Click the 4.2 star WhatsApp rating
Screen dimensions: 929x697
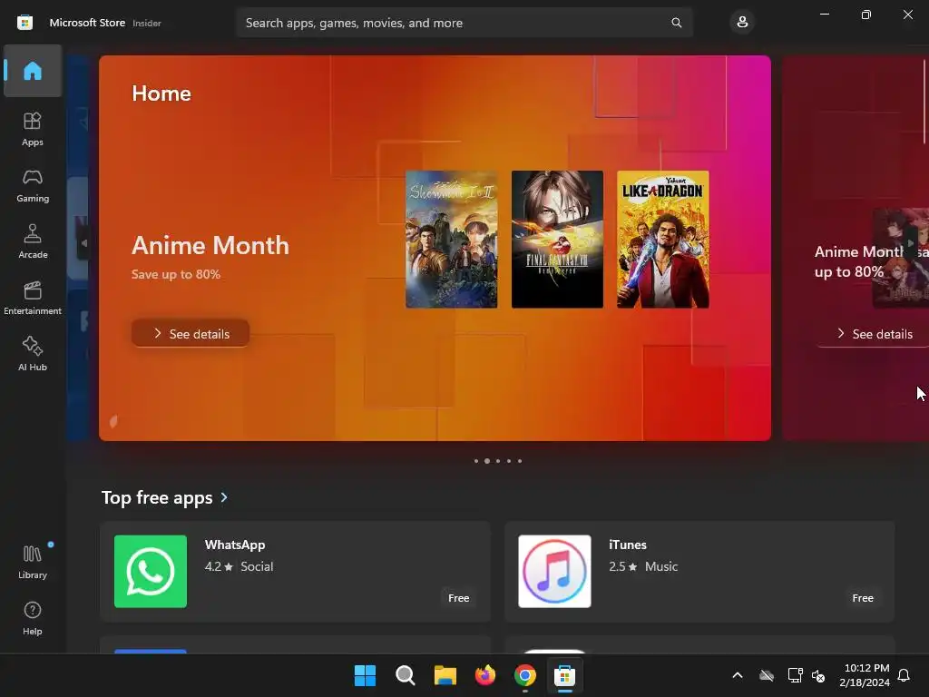coord(219,566)
